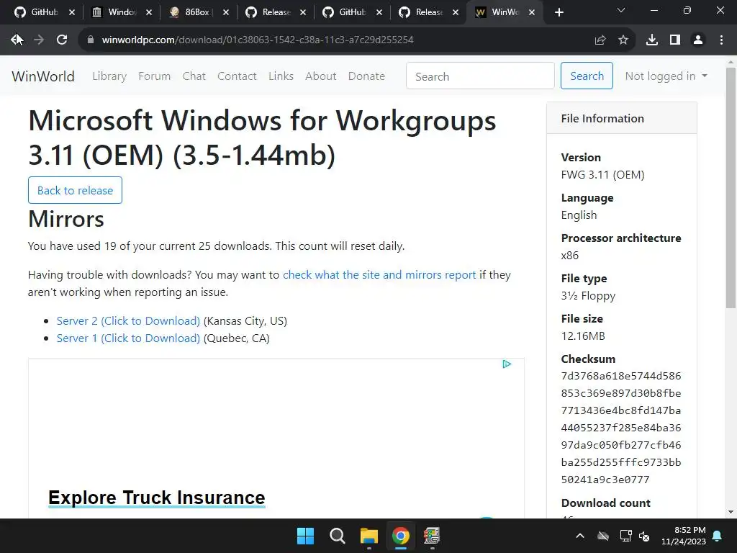Screen dimensions: 737x553
Task: Click the Back to release button
Action: 75,190
